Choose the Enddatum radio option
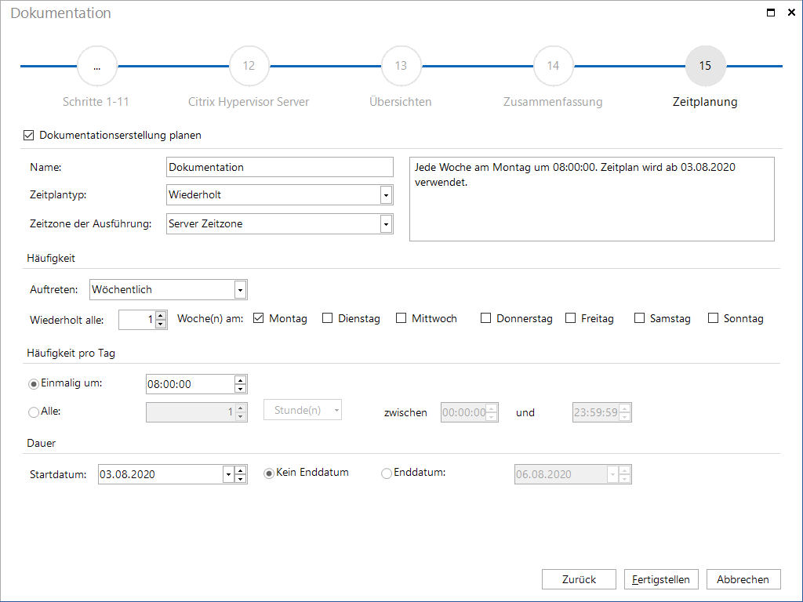Screen dimensions: 803x602 pyautogui.click(x=386, y=473)
